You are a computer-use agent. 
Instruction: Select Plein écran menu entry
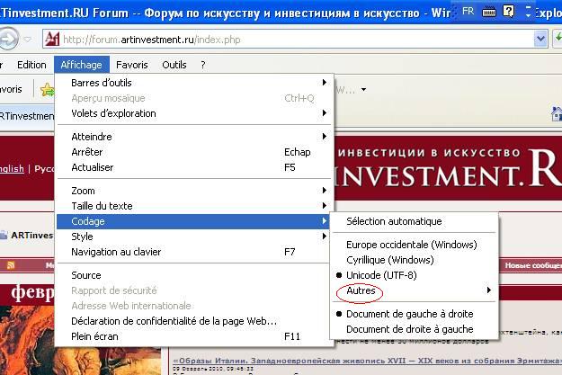pyautogui.click(x=94, y=336)
